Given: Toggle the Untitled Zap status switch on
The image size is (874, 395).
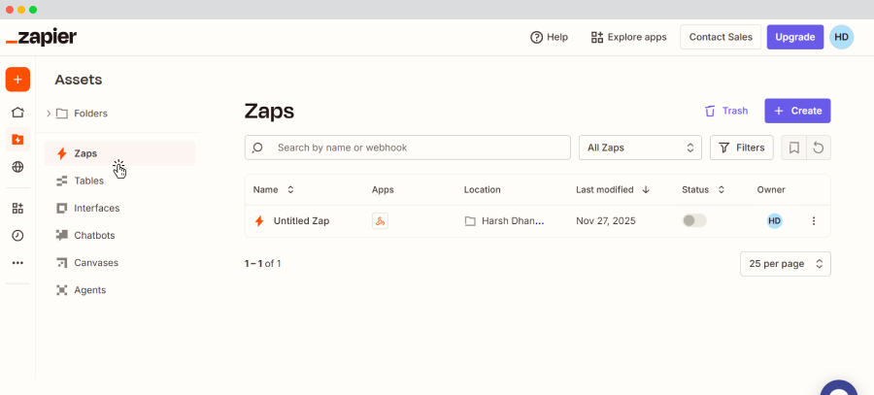Looking at the screenshot, I should [x=694, y=221].
